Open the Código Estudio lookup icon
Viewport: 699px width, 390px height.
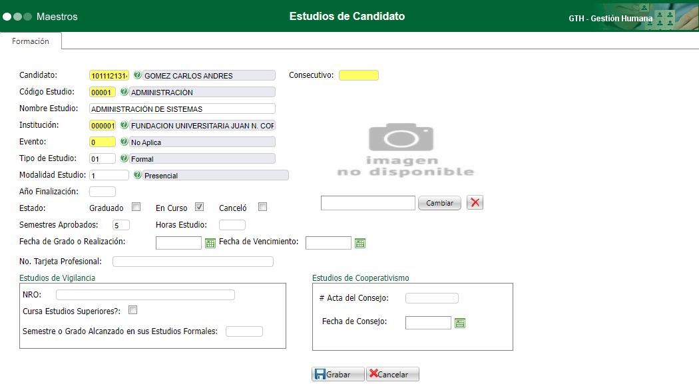tap(124, 92)
